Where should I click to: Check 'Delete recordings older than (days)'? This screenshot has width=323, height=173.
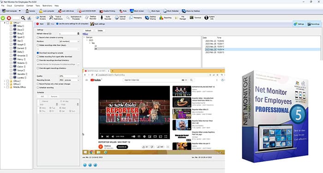click(x=38, y=45)
